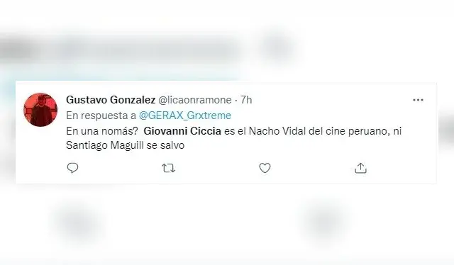Screen dimensions: 454x265
Task: Open the @GERAX_Grxtreme mention link
Action: 185,115
